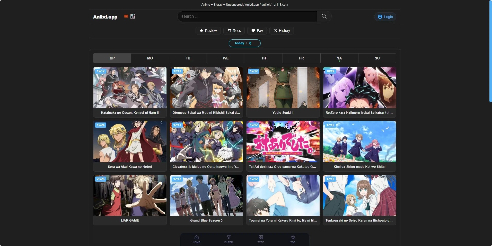Open viewing History

282,31
